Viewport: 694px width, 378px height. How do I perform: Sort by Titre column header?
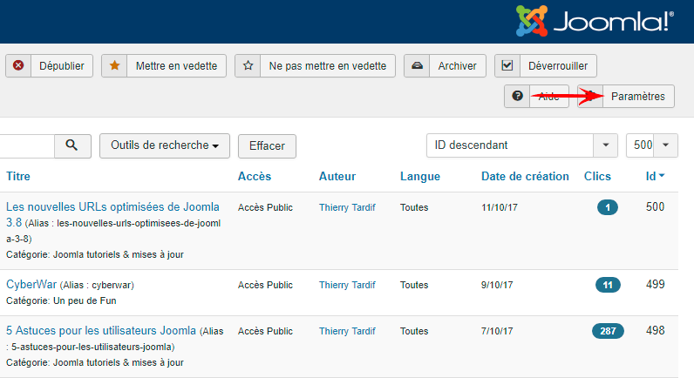point(18,176)
